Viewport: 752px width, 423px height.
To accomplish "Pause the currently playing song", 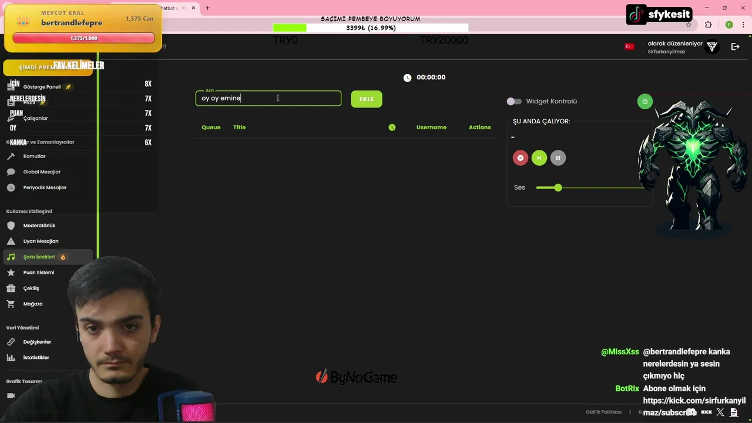I will [558, 157].
